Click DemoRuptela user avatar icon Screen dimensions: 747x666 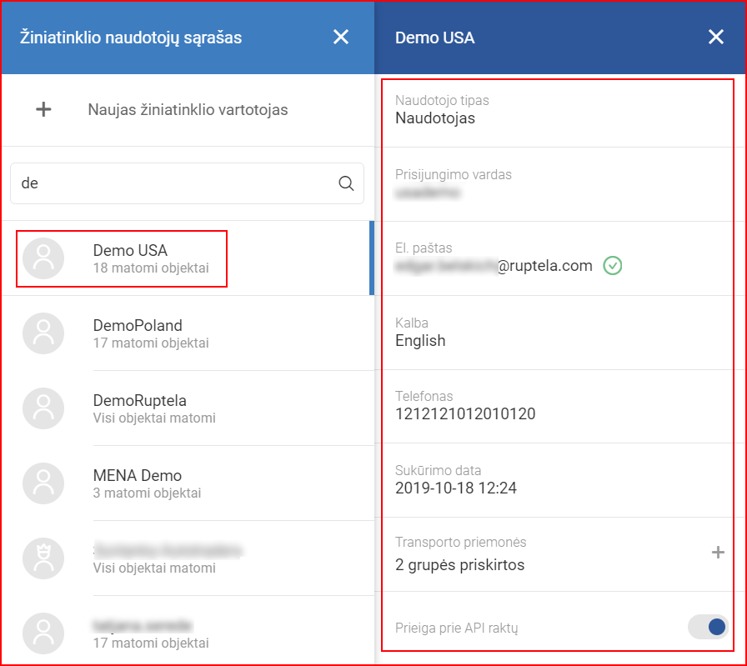[x=43, y=408]
